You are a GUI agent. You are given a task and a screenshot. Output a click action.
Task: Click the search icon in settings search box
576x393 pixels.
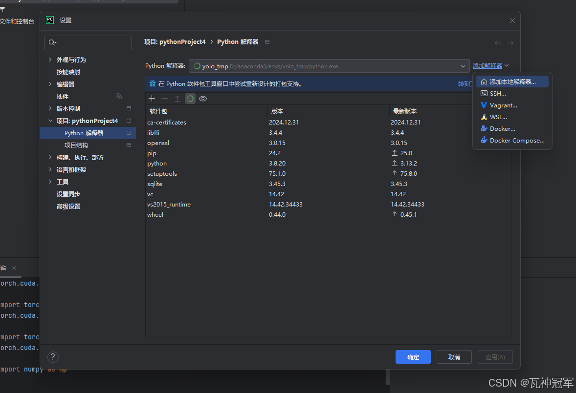click(x=52, y=42)
